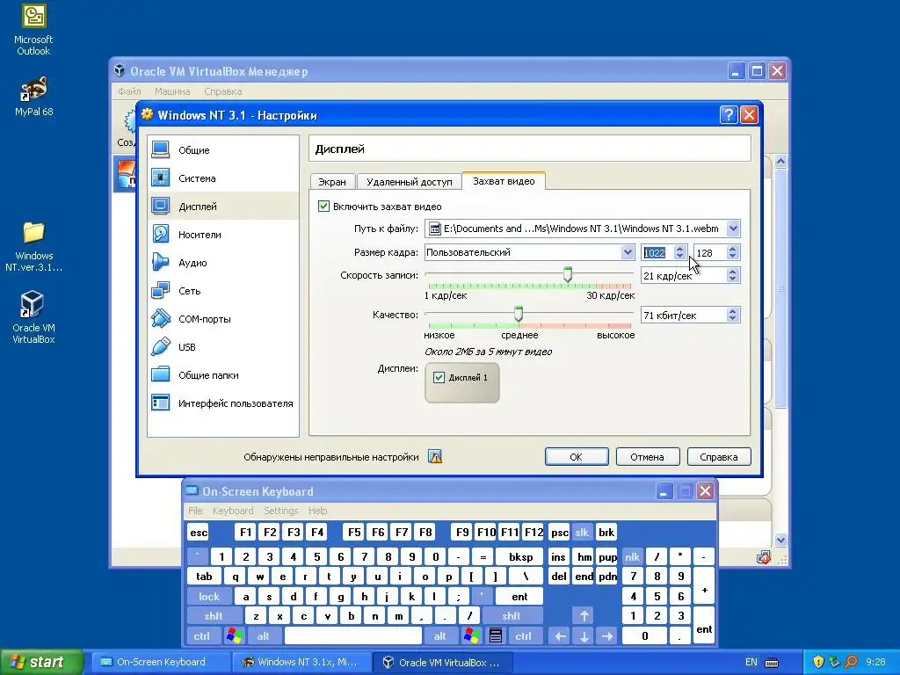Click the down arrow key on on-screen keyboard

pyautogui.click(x=584, y=636)
